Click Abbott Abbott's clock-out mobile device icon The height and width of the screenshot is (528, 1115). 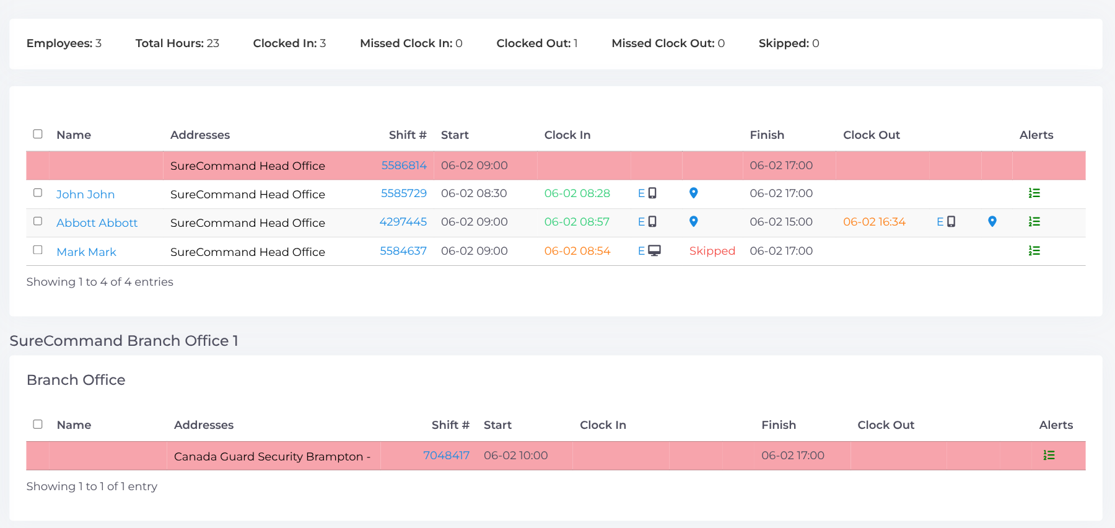(951, 222)
